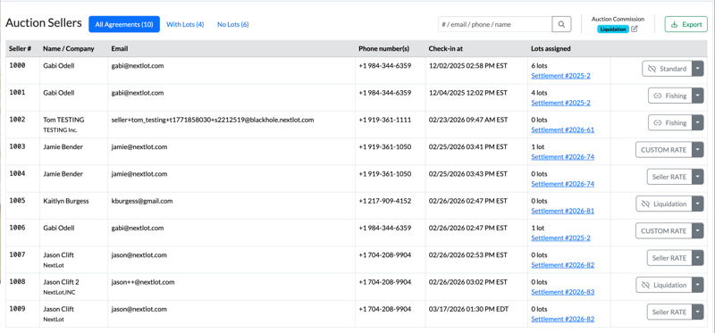Click phone number +1 919-361-1111
This screenshot has height=333, width=715.
(385, 120)
